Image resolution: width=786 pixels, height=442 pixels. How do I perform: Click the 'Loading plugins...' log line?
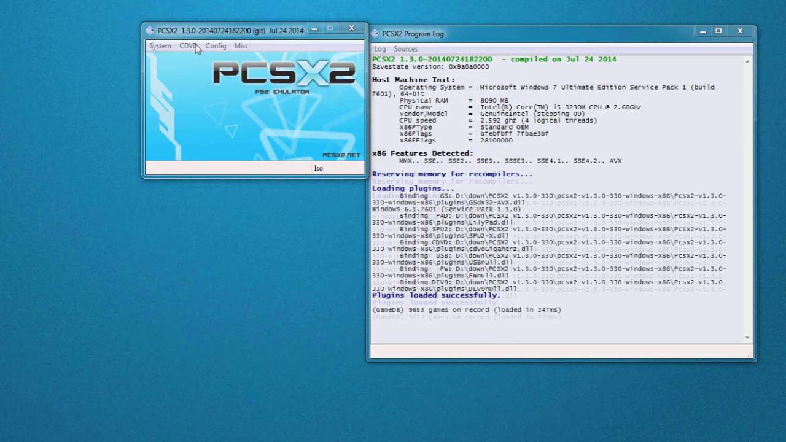[x=413, y=188]
